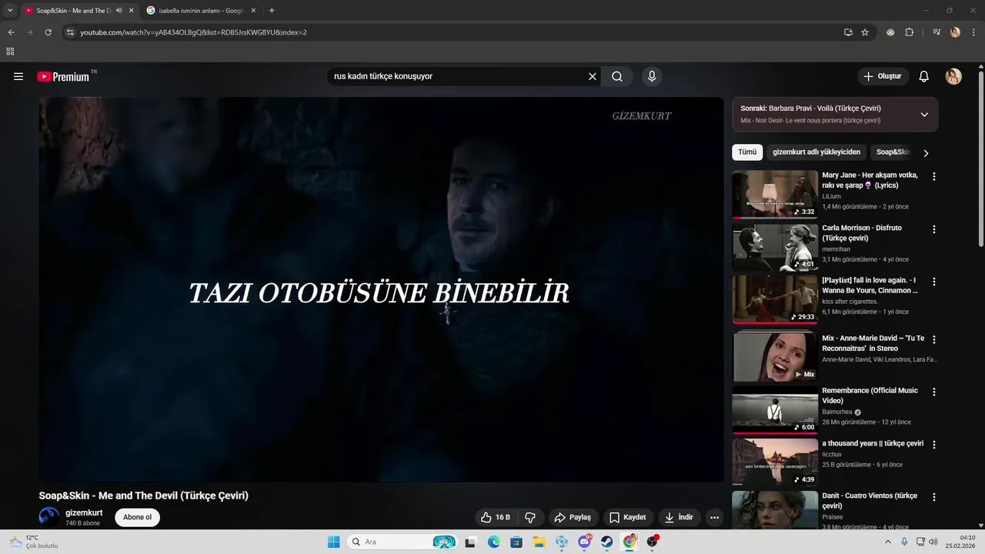Image resolution: width=985 pixels, height=554 pixels.
Task: Play Remembrance Official Music Video thumbnail
Action: point(775,411)
